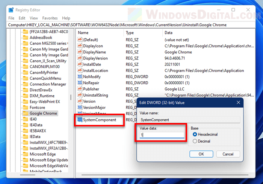Click the Fontcore folder icon
The height and width of the screenshot is (184, 263).
(26, 107)
